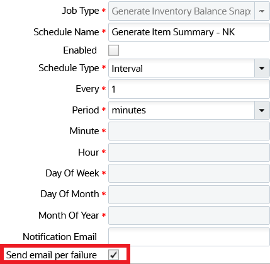The image size is (270, 264).
Task: Click the Day Of Week label
Action: coord(72,173)
